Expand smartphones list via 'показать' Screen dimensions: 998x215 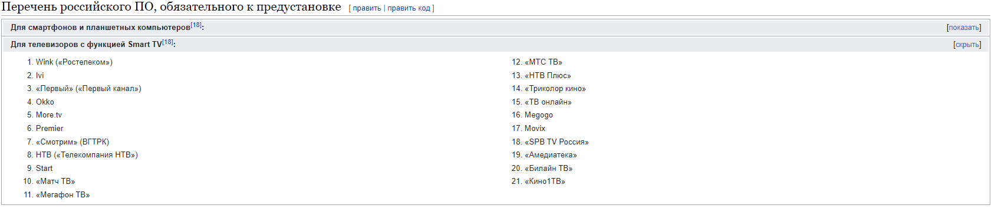point(964,28)
